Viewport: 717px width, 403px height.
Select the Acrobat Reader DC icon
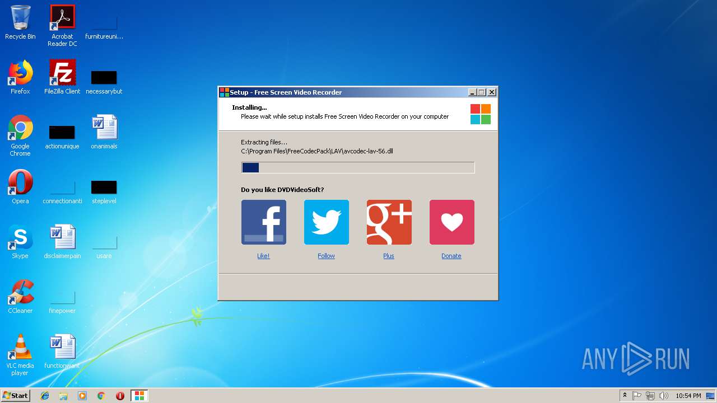coord(62,26)
